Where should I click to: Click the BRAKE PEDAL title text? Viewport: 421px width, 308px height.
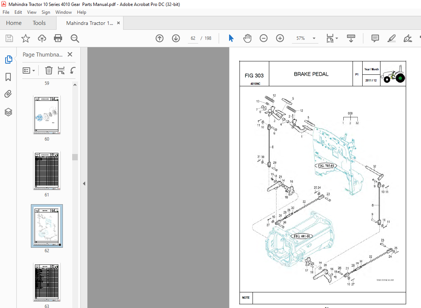[311, 74]
